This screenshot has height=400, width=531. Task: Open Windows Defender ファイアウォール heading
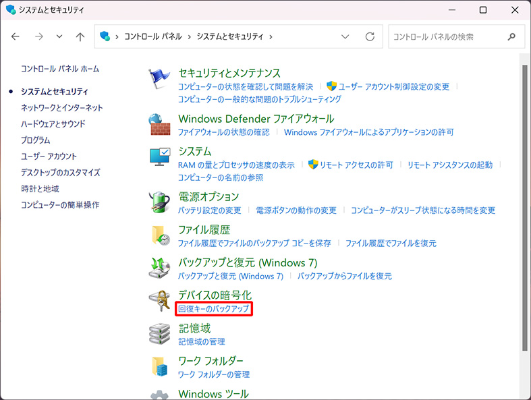pos(256,119)
